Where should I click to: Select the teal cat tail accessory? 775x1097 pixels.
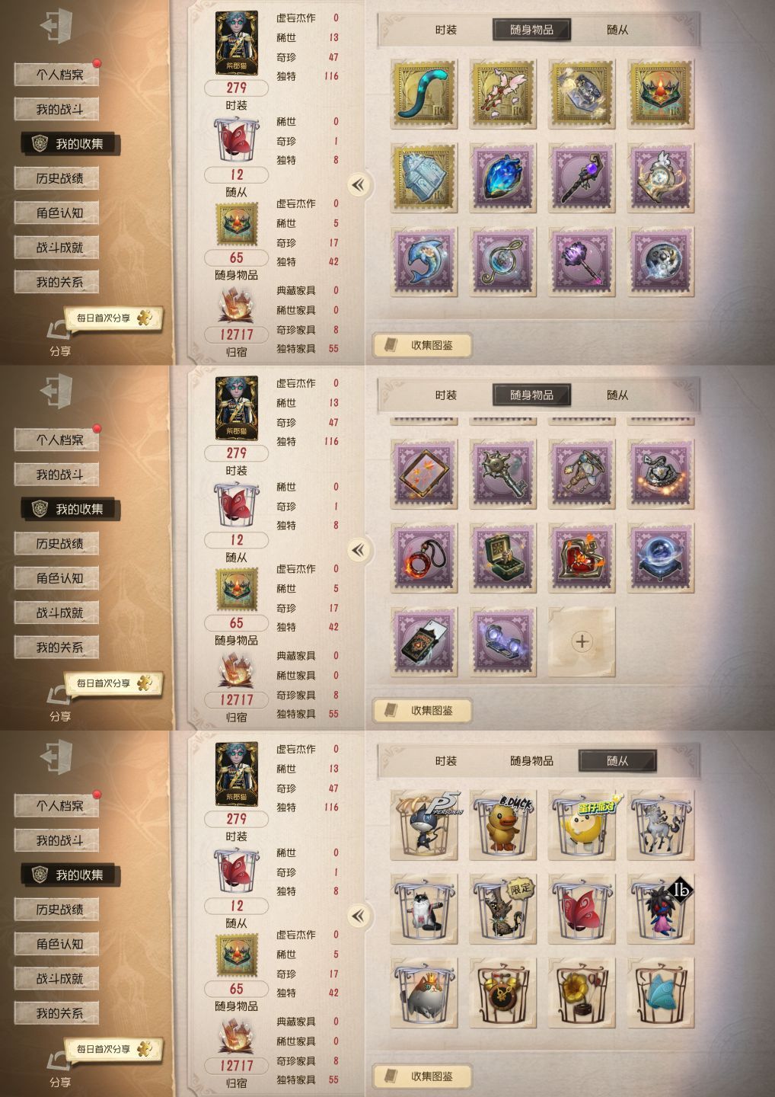point(425,94)
